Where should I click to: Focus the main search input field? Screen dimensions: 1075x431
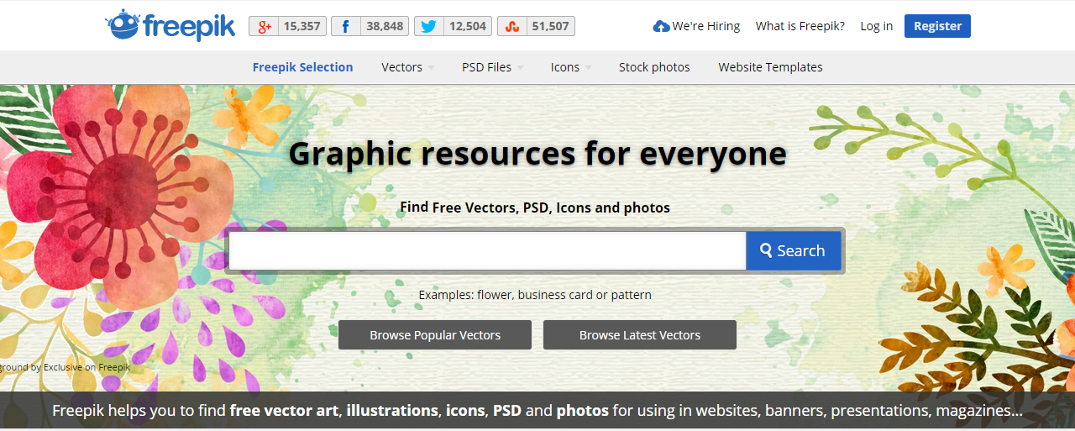click(x=487, y=250)
